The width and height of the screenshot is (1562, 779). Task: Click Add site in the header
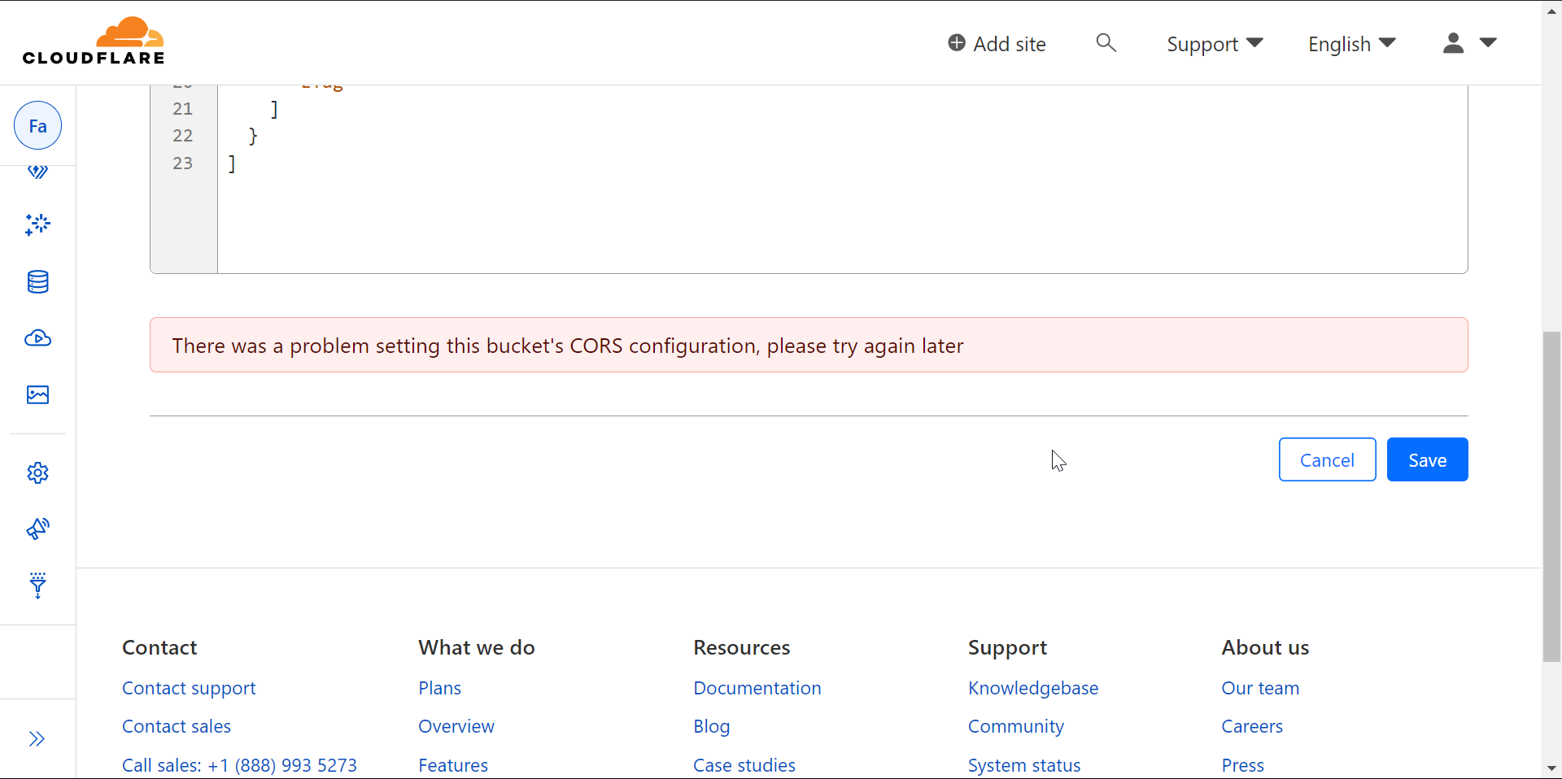coord(997,43)
